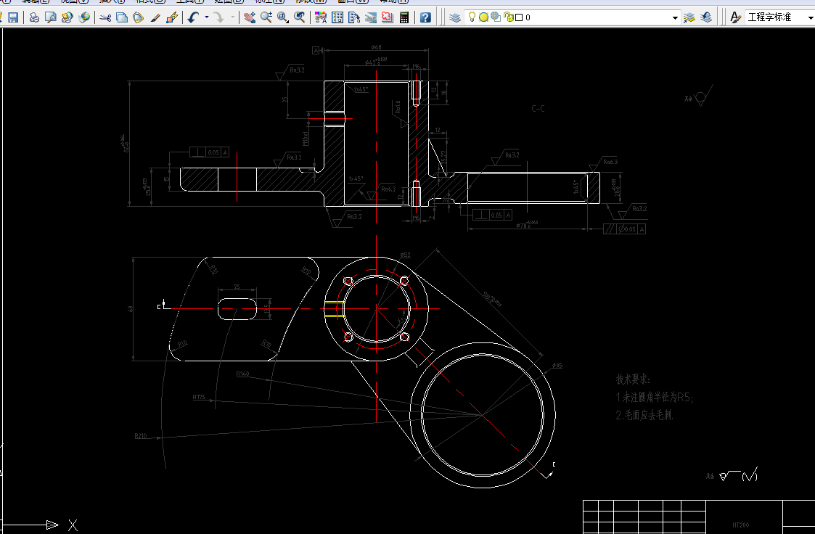Undo the last action via the arrow icon
Image resolution: width=815 pixels, height=534 pixels.
coord(193,17)
